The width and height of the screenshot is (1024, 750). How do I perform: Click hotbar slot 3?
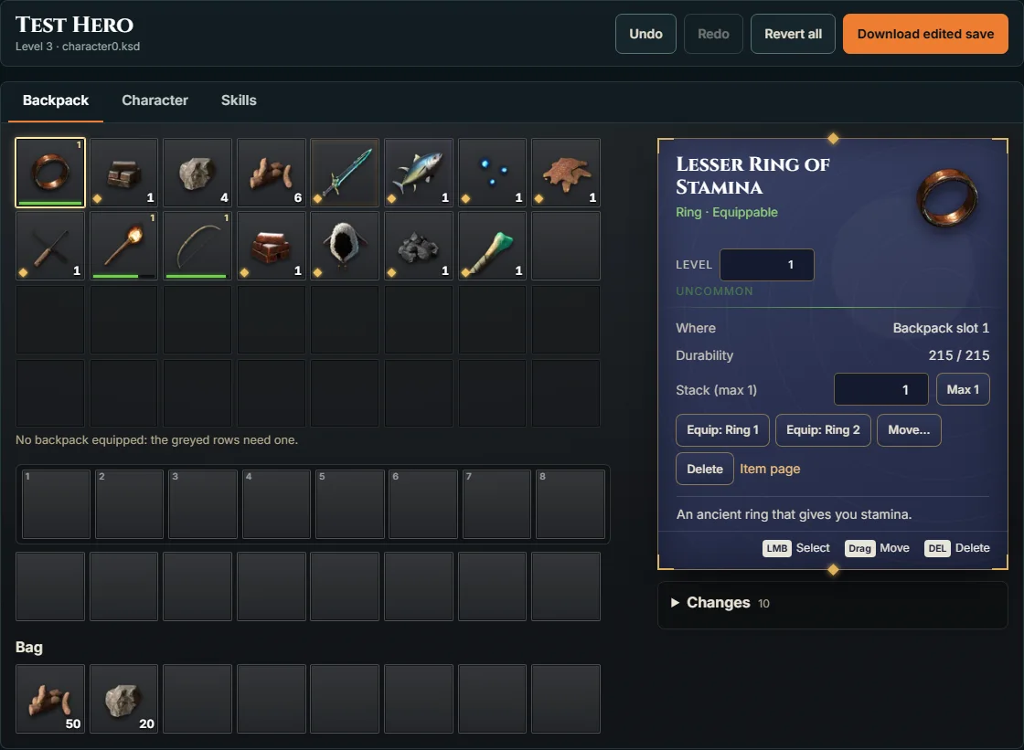coord(203,504)
